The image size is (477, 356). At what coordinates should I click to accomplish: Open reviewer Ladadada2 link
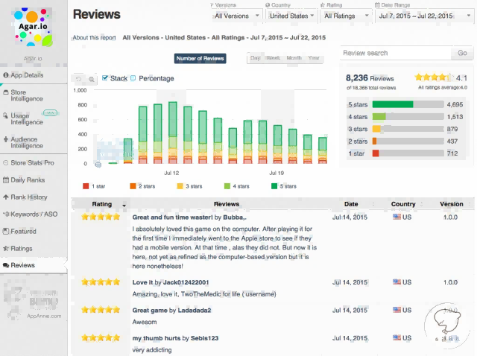[195, 310]
